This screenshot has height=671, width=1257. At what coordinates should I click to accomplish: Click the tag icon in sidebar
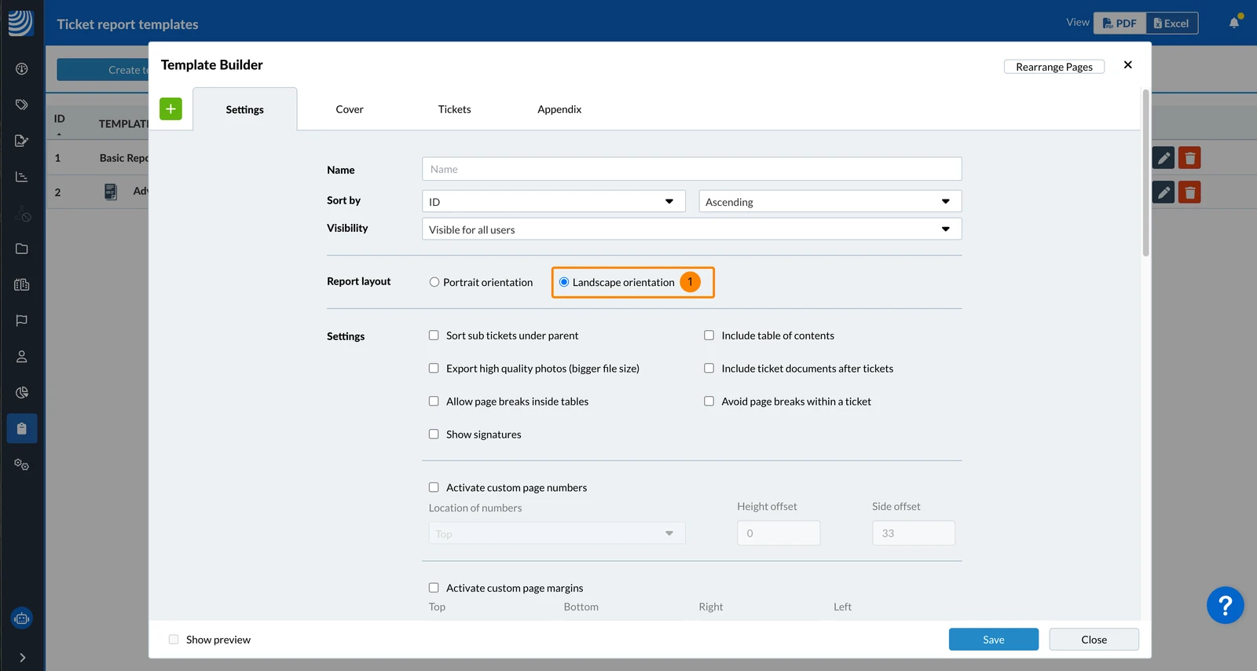(22, 104)
